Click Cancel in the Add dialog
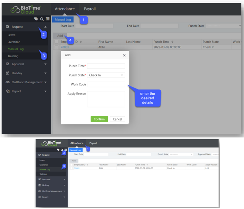 pyautogui.click(x=117, y=119)
